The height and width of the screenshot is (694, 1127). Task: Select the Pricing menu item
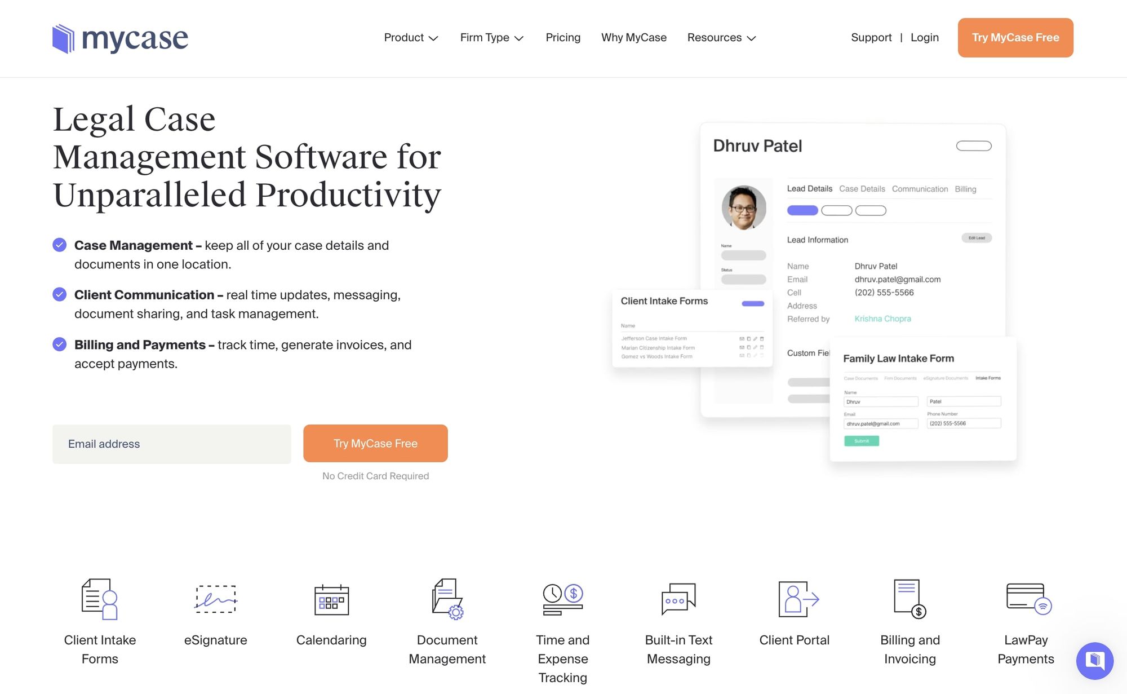pos(563,37)
